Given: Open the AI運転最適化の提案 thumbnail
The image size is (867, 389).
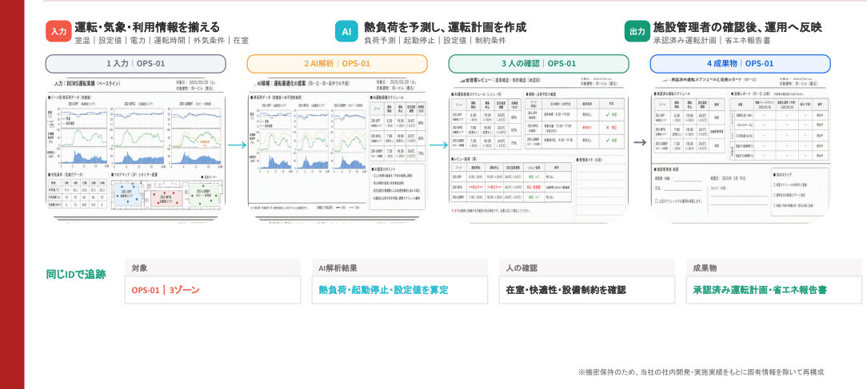Looking at the screenshot, I should click(338, 149).
